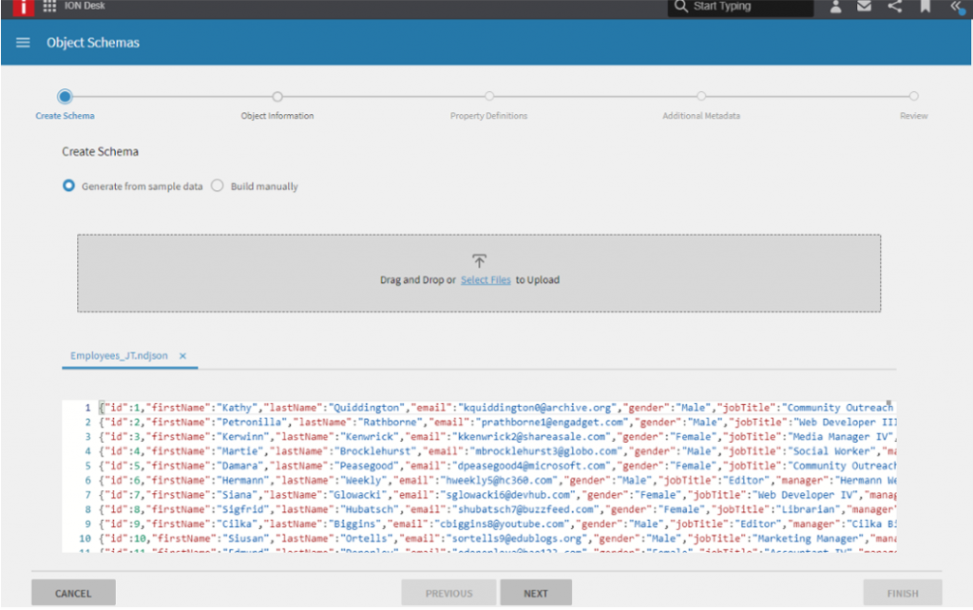
Task: Go to Property Definitions step marker
Action: (489, 97)
